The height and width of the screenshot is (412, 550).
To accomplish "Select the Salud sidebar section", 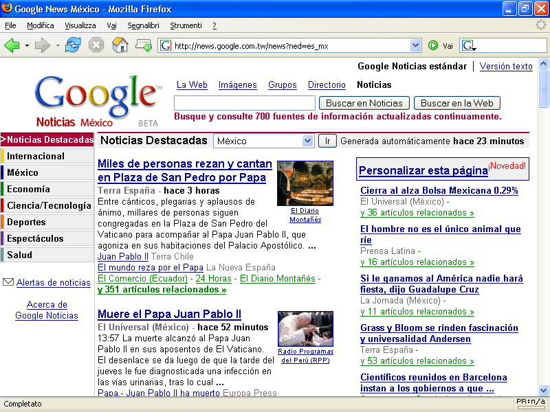I will pos(47,255).
